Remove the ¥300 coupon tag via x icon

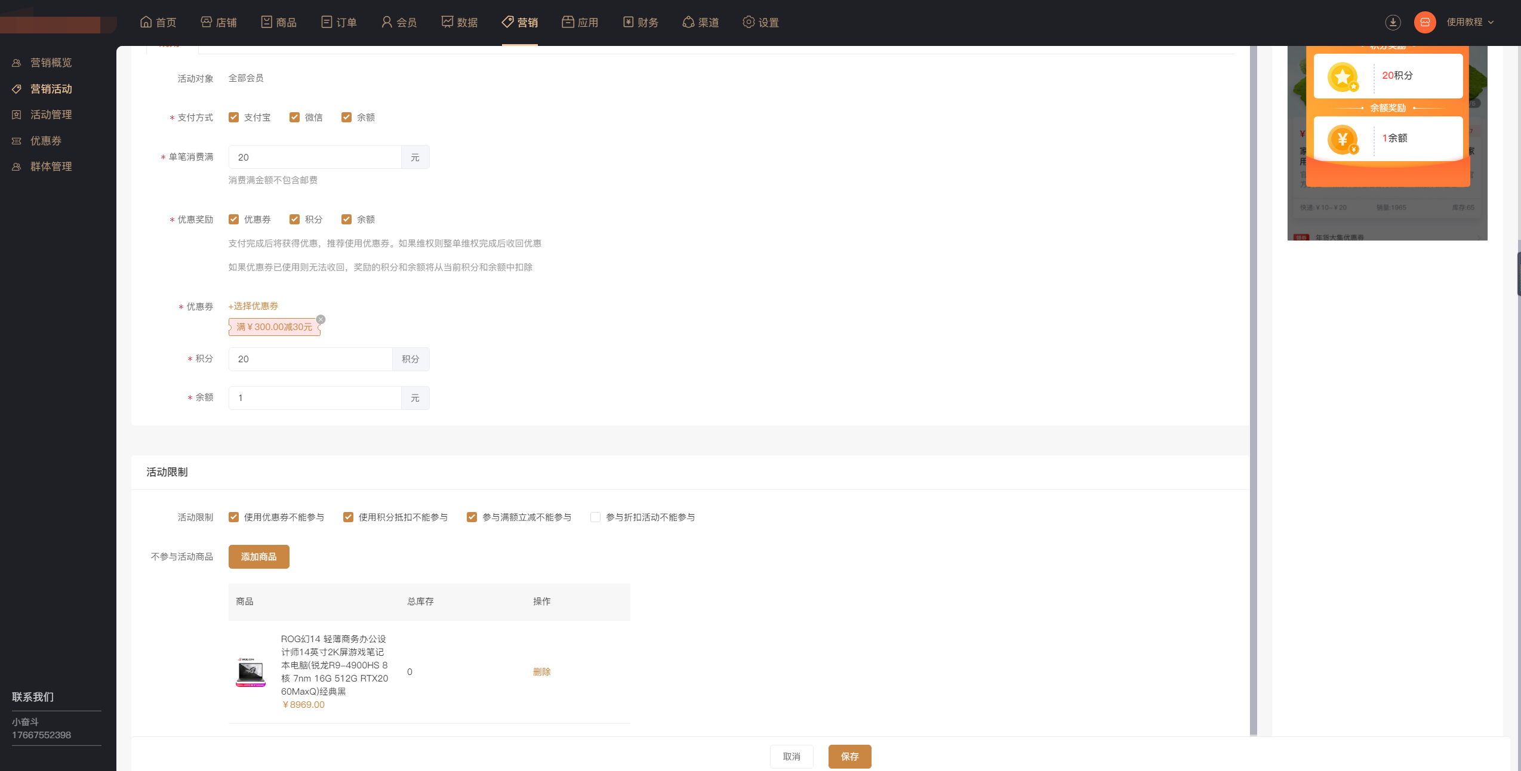click(x=321, y=319)
